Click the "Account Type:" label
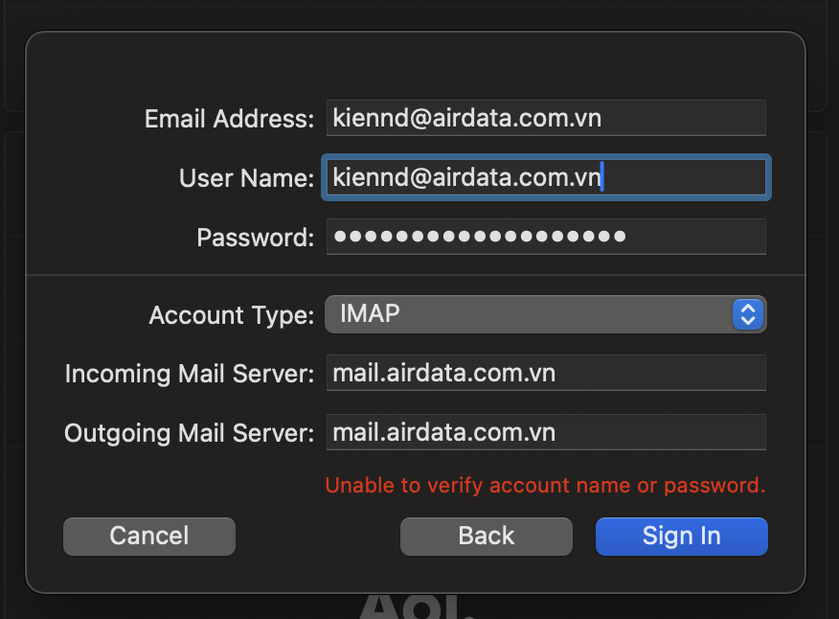The image size is (839, 619). pos(231,315)
